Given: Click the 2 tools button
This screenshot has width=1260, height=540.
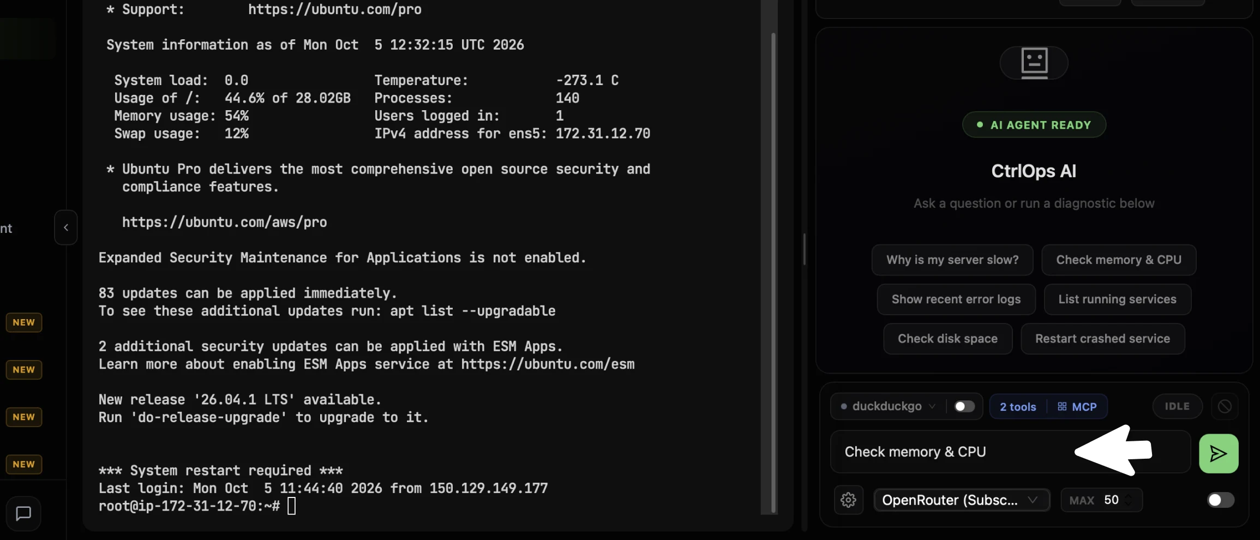Looking at the screenshot, I should point(1018,406).
